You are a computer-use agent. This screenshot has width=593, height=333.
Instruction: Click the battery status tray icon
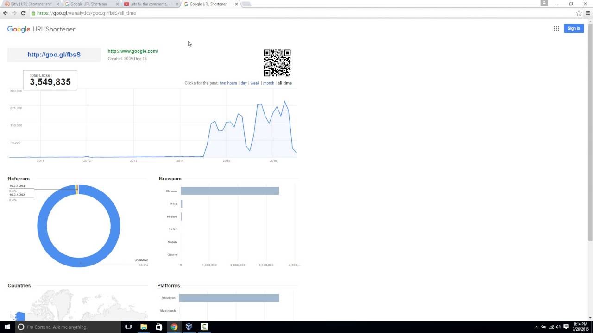(x=544, y=327)
